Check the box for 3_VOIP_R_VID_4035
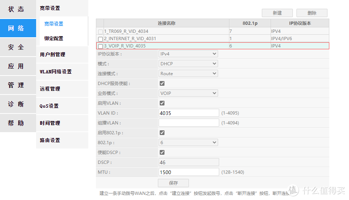The height and width of the screenshot is (200, 349). coord(100,46)
